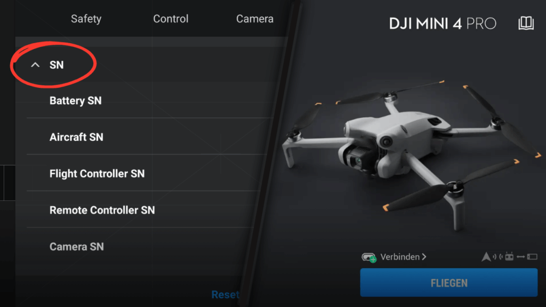Tap the goggles connect icon
This screenshot has width=546, height=307.
369,257
